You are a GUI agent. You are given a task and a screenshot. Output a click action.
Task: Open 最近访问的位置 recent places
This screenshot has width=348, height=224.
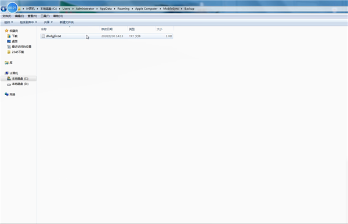[19, 46]
